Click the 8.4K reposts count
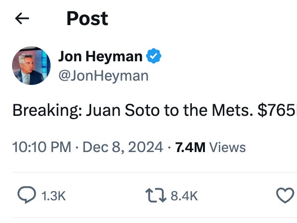The image size is (297, 223). [185, 195]
